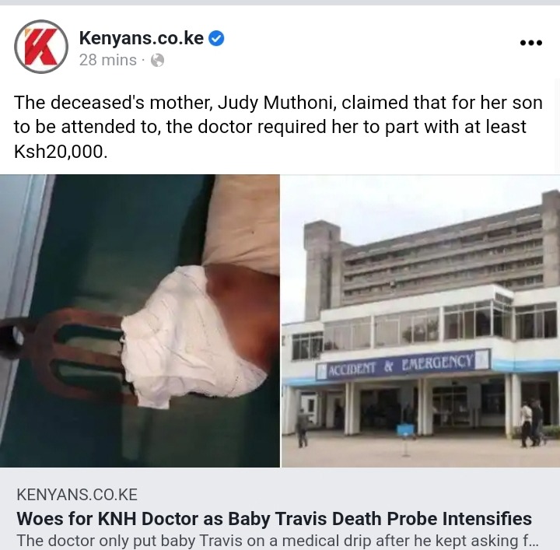
Task: Click the people walking near hospital entrance
Action: pos(532,423)
